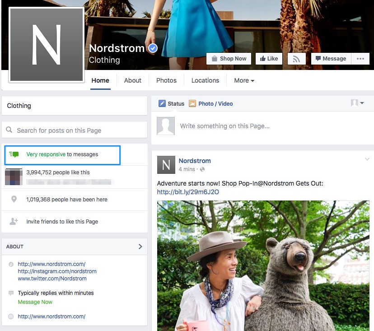Click the green message responsiveness icon

pos(14,154)
